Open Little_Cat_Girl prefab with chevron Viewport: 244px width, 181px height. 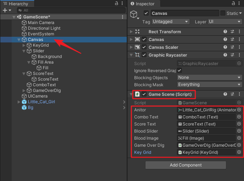124,102
